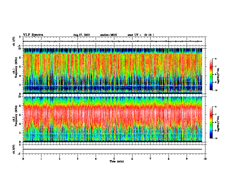Click the date 'Aug.27, 2023' label
The image size is (231, 178).
(81, 35)
